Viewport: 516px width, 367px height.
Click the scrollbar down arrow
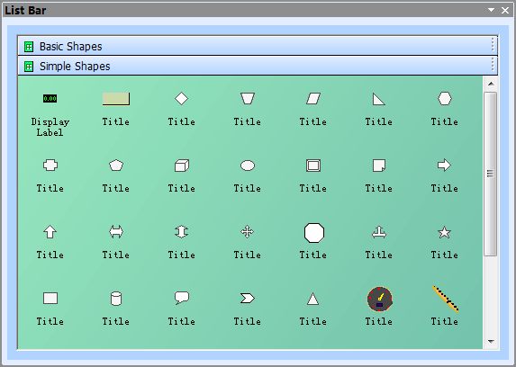pyautogui.click(x=491, y=341)
